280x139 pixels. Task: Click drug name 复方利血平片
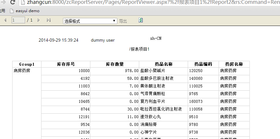153,102
